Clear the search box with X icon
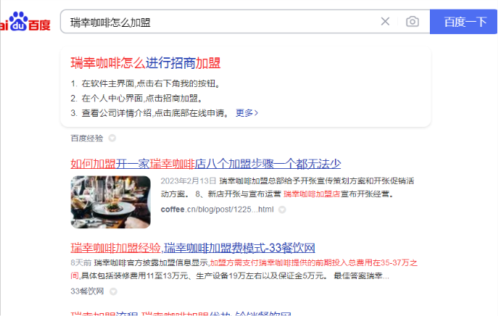 (385, 22)
